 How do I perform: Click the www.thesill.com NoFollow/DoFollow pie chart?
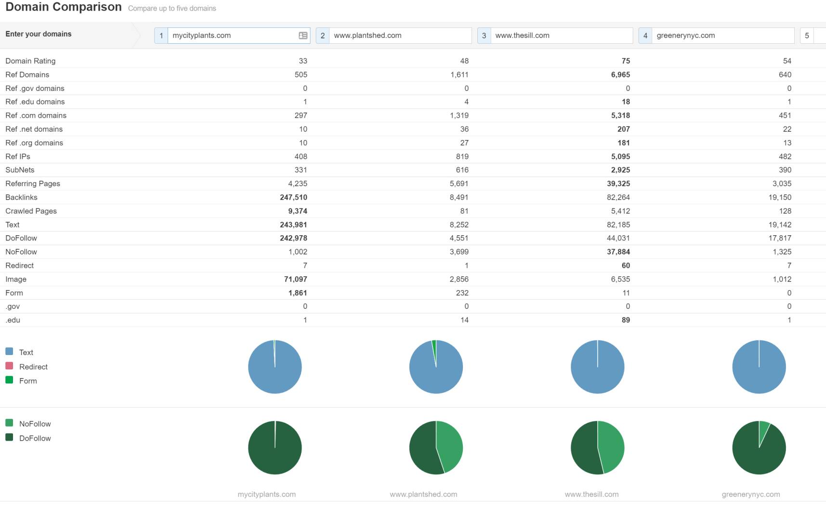598,448
